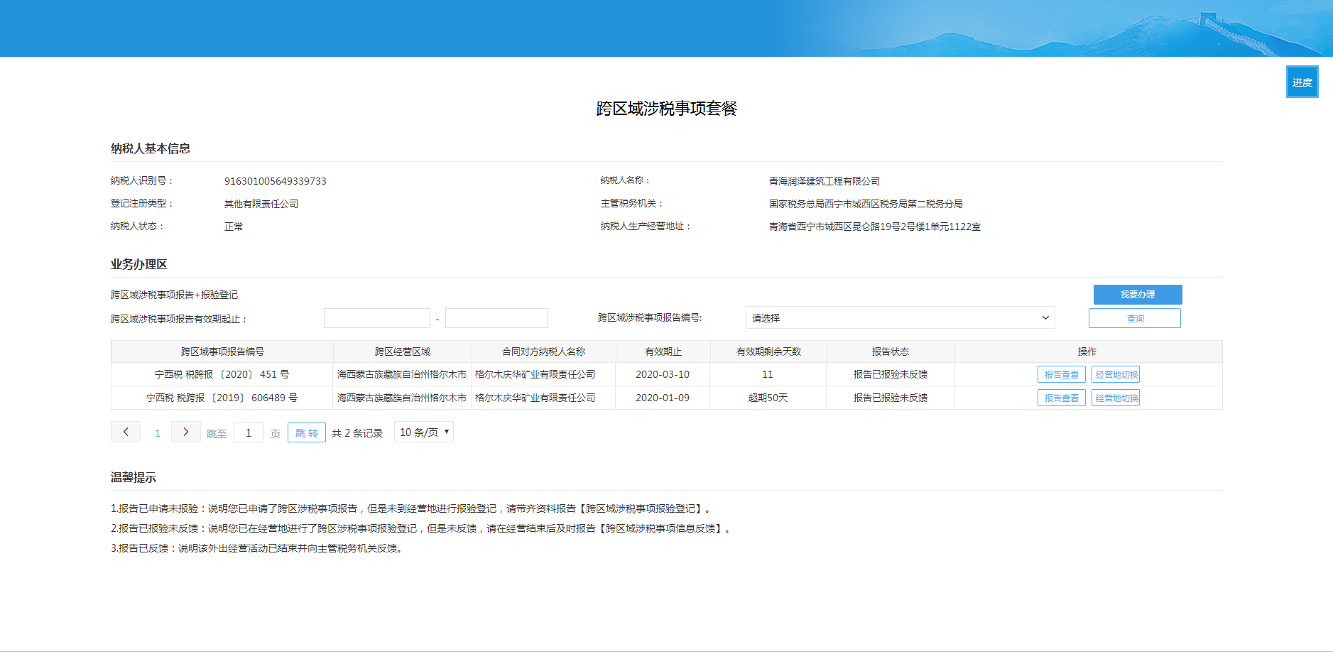Select report number 宁西税 税跨报〔2019〕606489 号
This screenshot has height=654, width=1333.
point(222,398)
